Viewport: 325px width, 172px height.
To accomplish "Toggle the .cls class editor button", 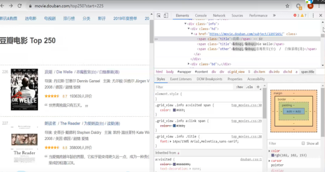I will [249, 87].
